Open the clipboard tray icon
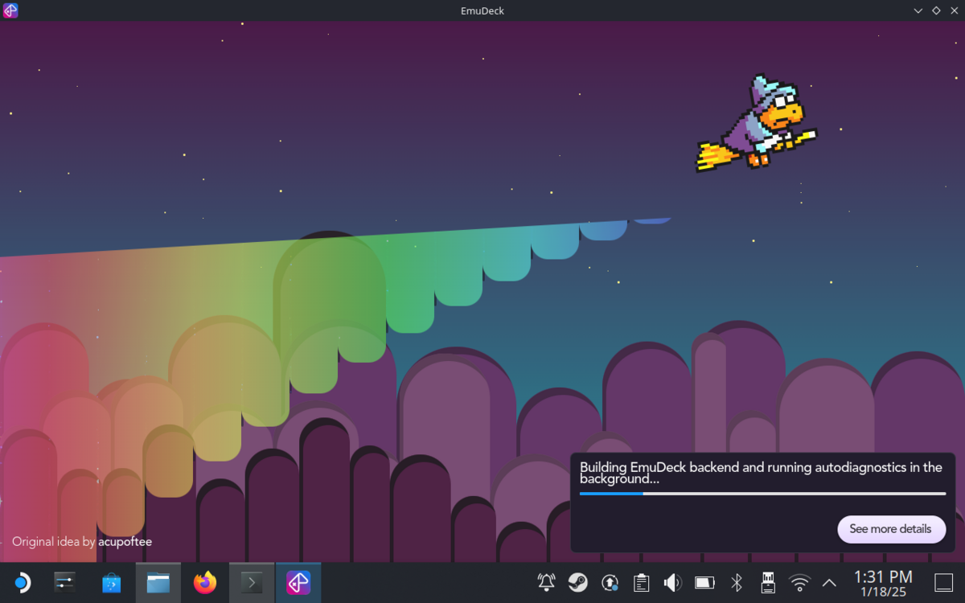The image size is (965, 603). tap(641, 582)
